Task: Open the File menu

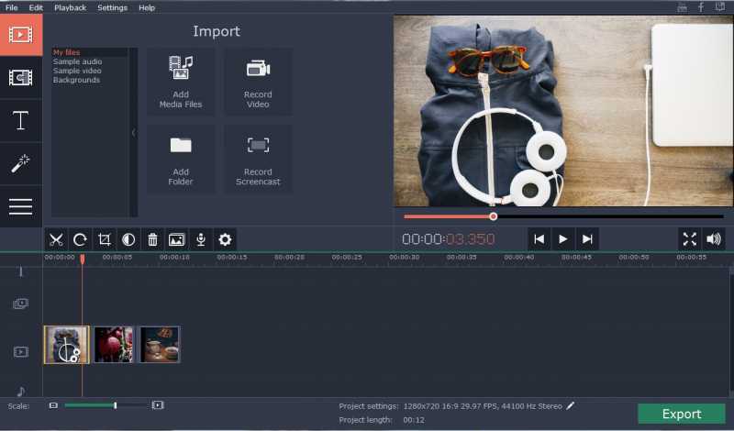Action: [11, 7]
